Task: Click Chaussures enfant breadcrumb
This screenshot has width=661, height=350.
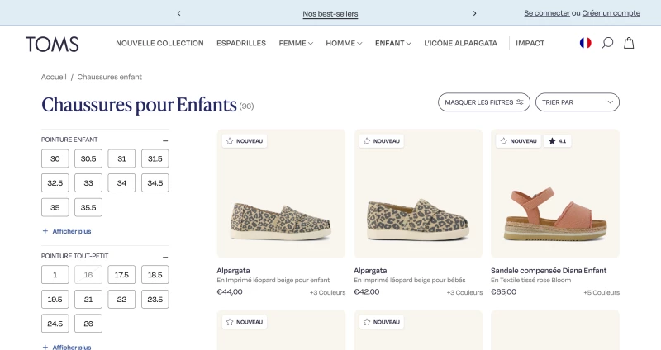Action: pyautogui.click(x=110, y=77)
